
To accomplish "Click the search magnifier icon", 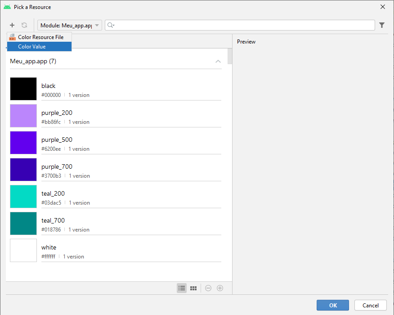I will pyautogui.click(x=111, y=25).
